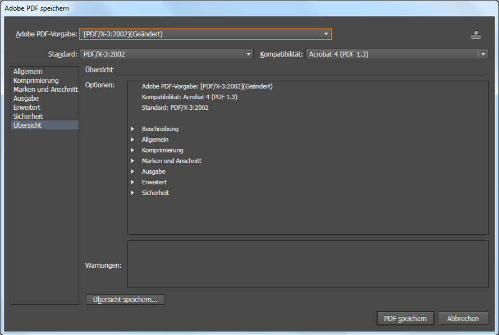Image resolution: width=499 pixels, height=335 pixels.
Task: Expand the Ausgabe triangle in options
Action: pos(132,171)
